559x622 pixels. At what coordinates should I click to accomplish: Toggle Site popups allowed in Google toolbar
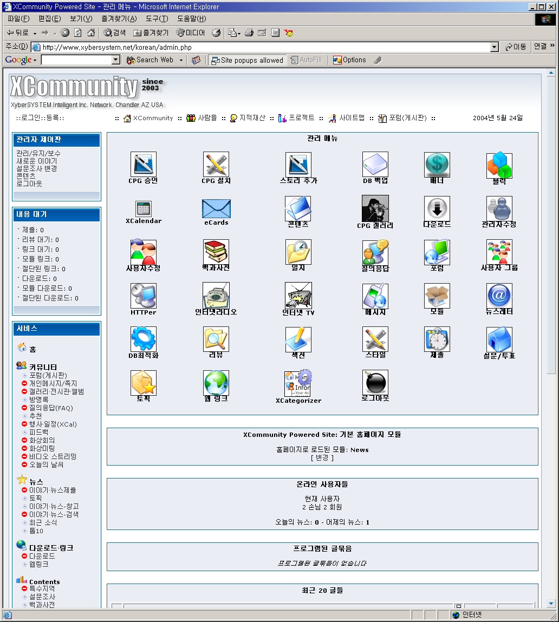point(247,60)
